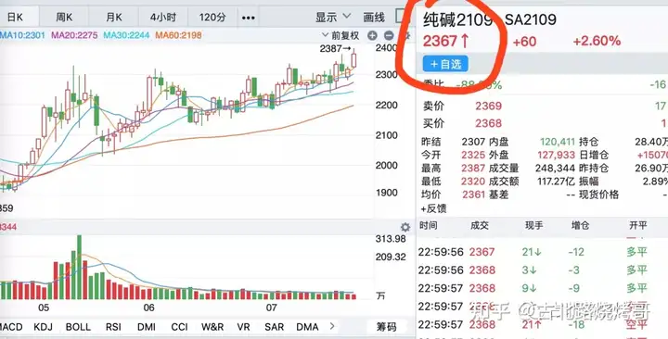Zoom out the K-line chart with minus icon
Image resolution: width=668 pixels, height=339 pixels.
point(389,35)
